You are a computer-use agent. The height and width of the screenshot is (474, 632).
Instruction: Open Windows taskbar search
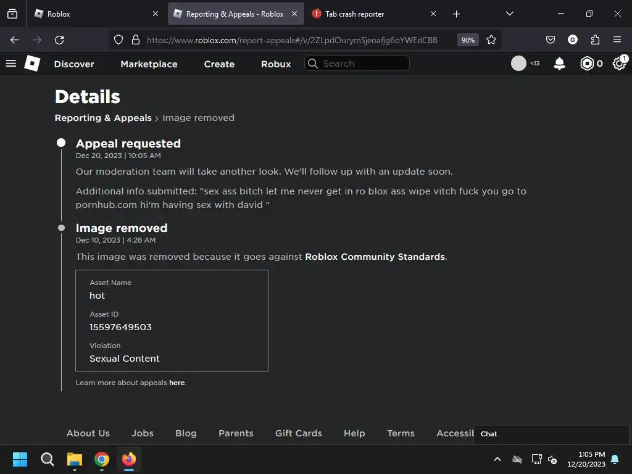coord(47,459)
